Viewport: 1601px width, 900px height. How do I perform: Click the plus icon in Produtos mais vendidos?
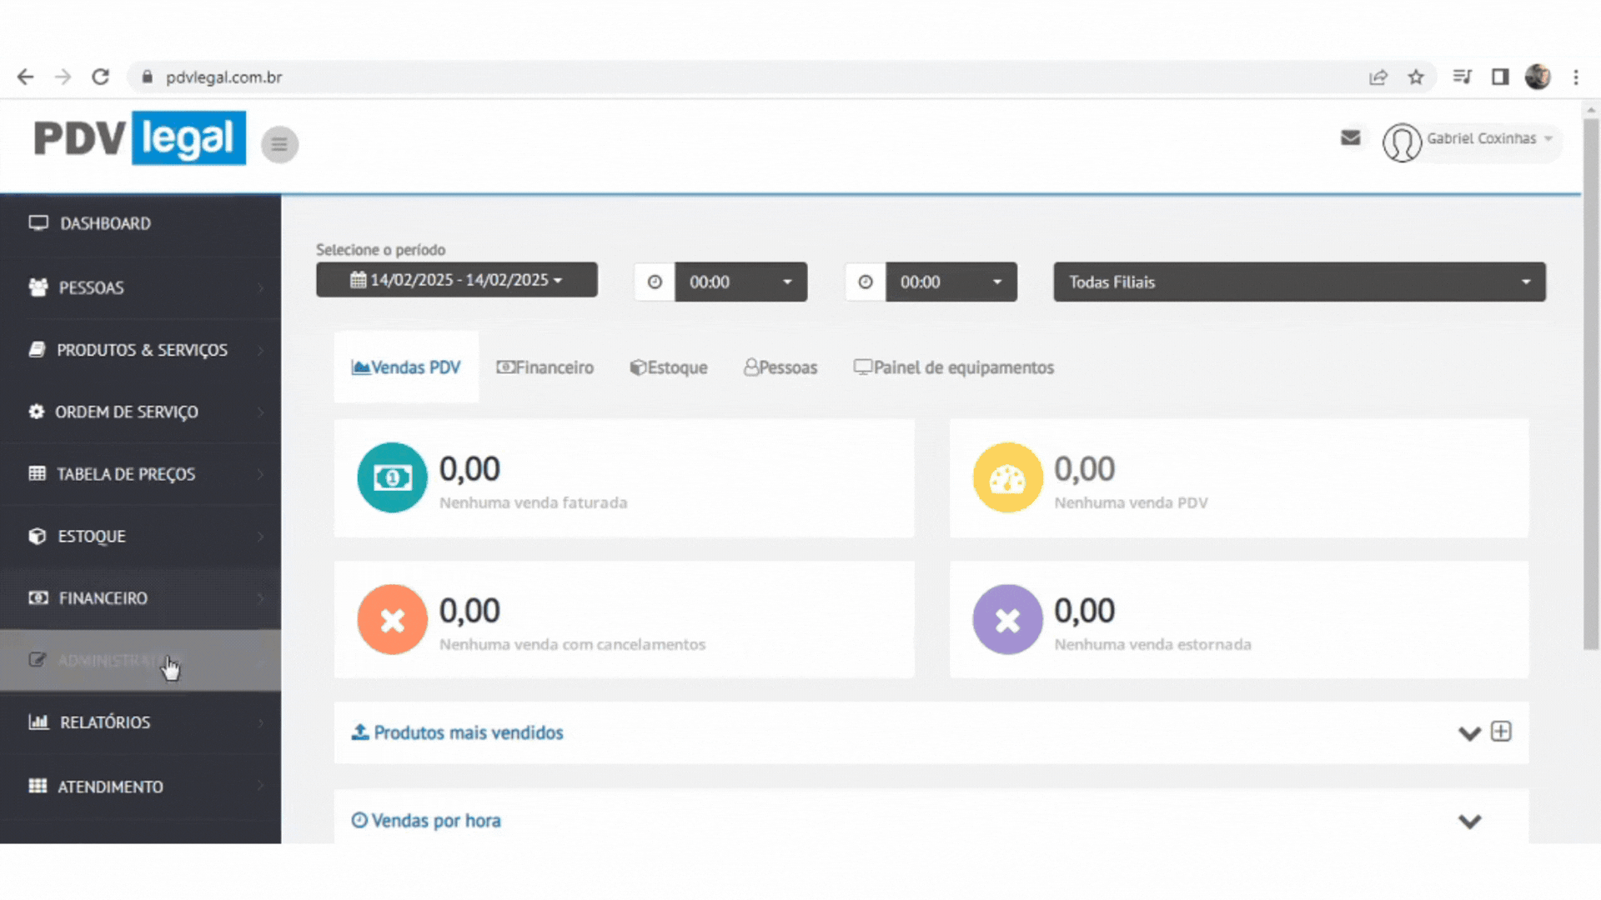1501,732
